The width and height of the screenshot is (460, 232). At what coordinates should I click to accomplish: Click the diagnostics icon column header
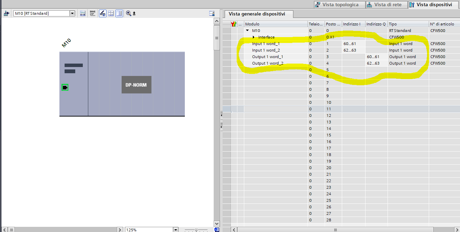tap(234, 24)
